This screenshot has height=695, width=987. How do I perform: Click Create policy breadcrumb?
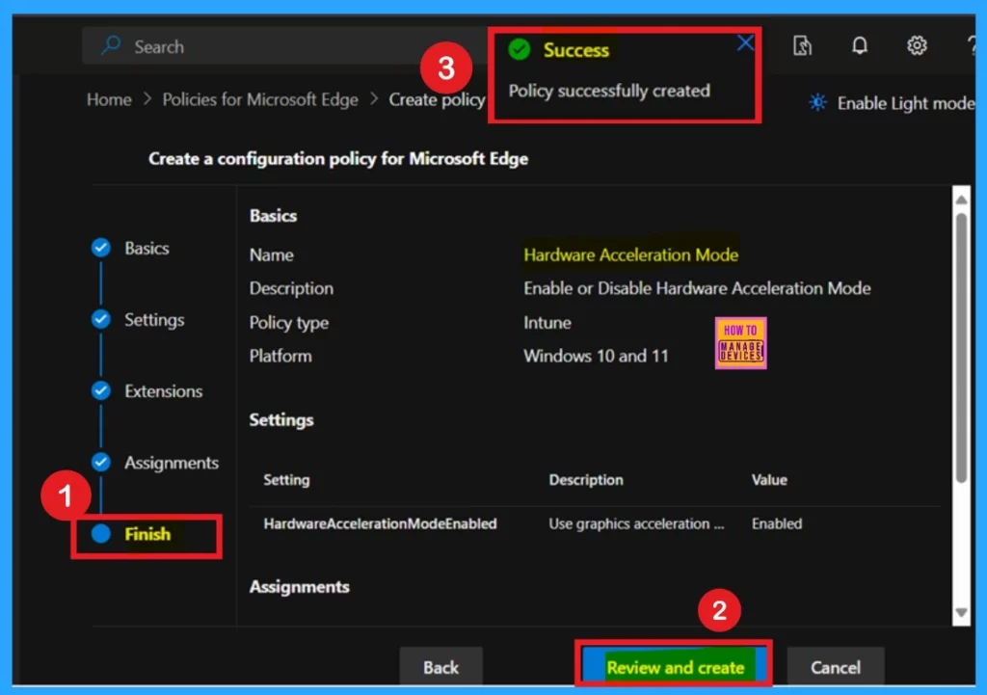tap(437, 99)
